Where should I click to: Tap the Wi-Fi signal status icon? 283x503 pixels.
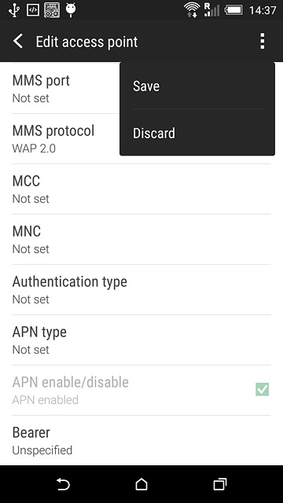point(192,10)
